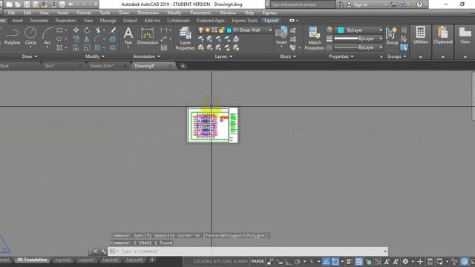The width and height of the screenshot is (475, 267).
Task: Toggle lineweight display in status bar
Action: click(x=350, y=262)
